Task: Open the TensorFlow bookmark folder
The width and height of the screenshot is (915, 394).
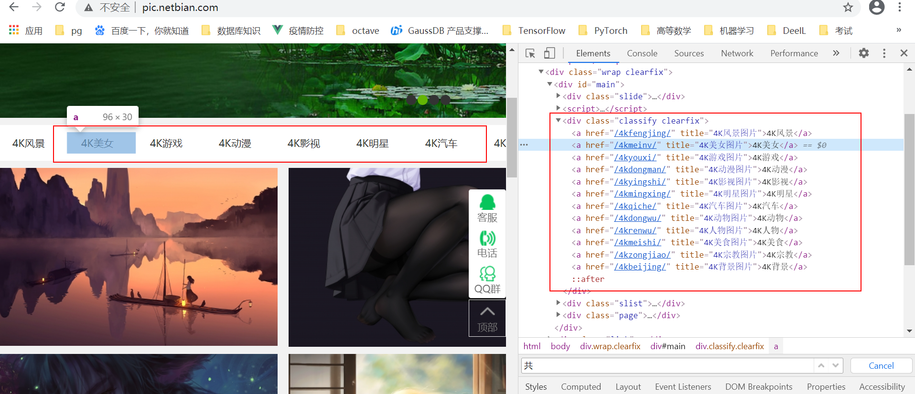Action: 534,31
